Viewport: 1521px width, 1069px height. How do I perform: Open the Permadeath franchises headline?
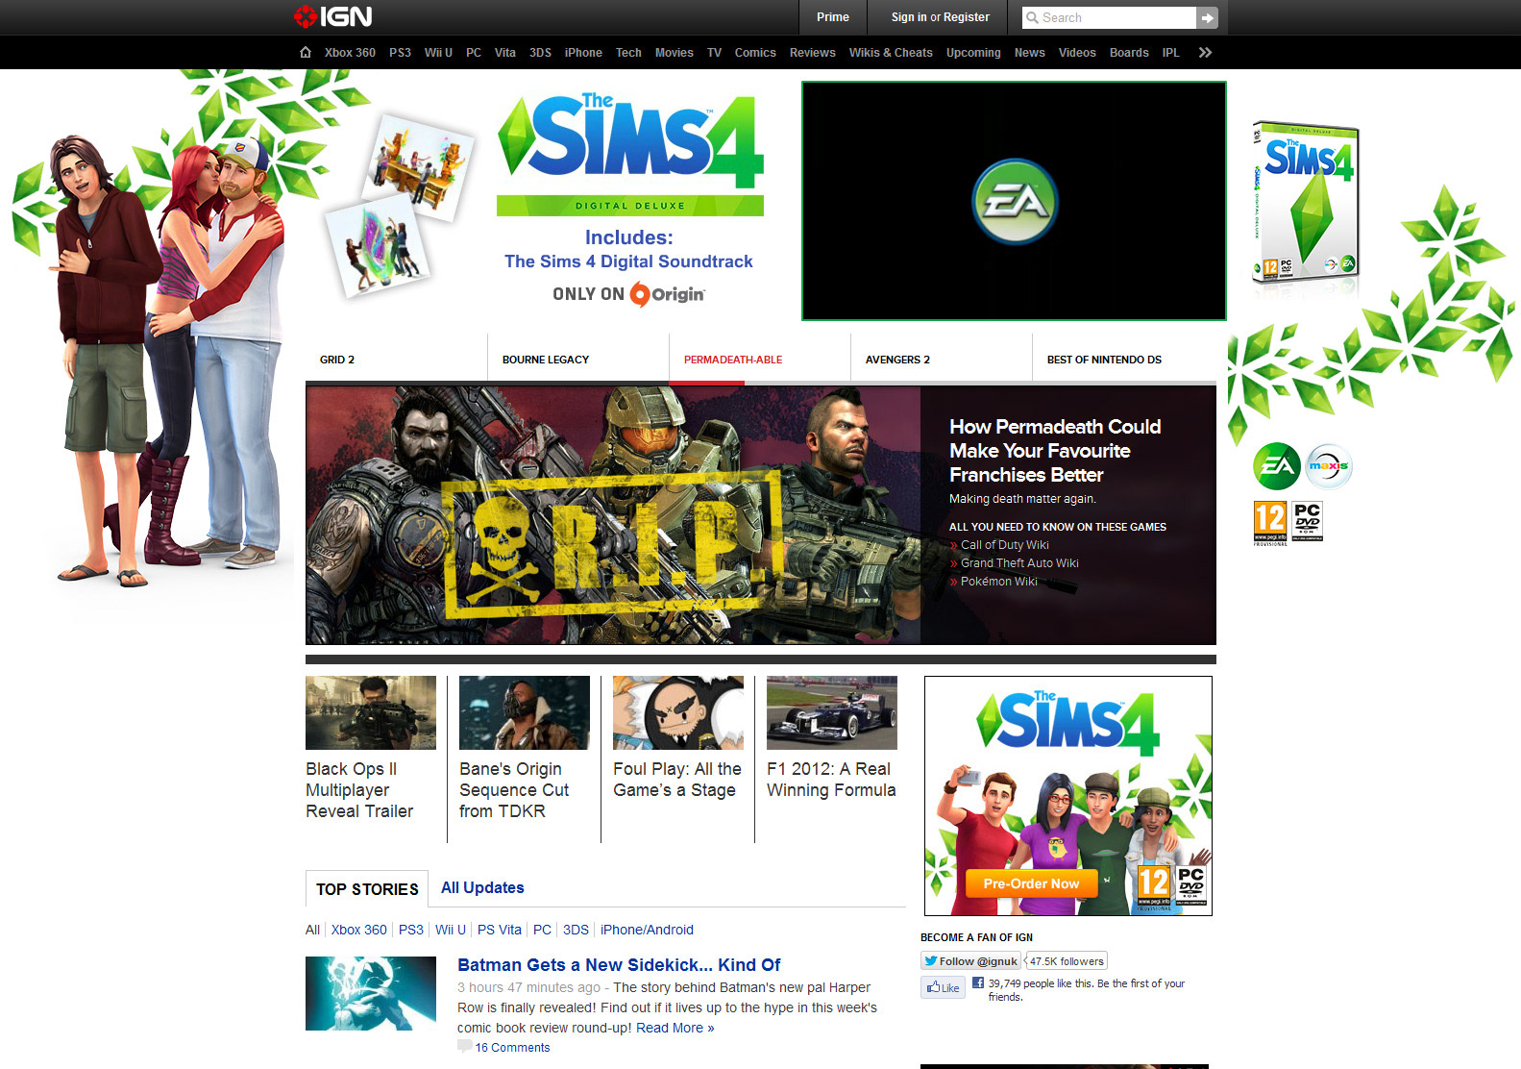click(x=1055, y=451)
